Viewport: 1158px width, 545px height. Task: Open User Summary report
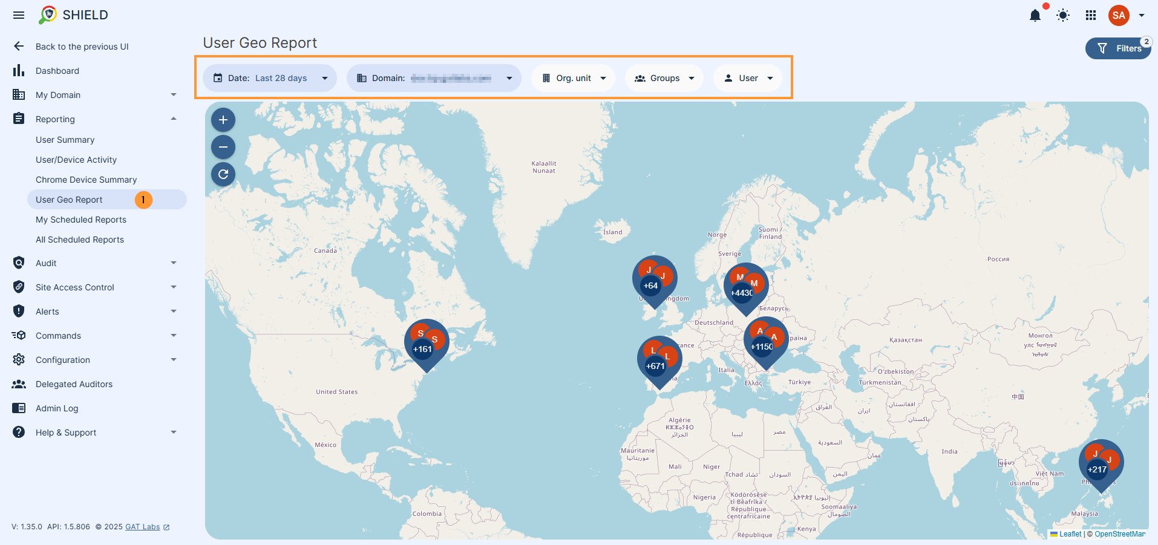pyautogui.click(x=65, y=140)
